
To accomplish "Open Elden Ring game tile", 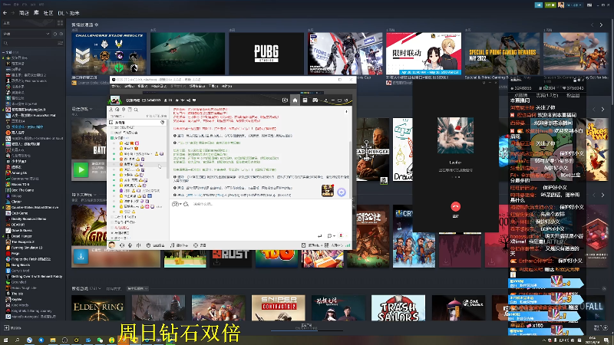I will (98, 308).
